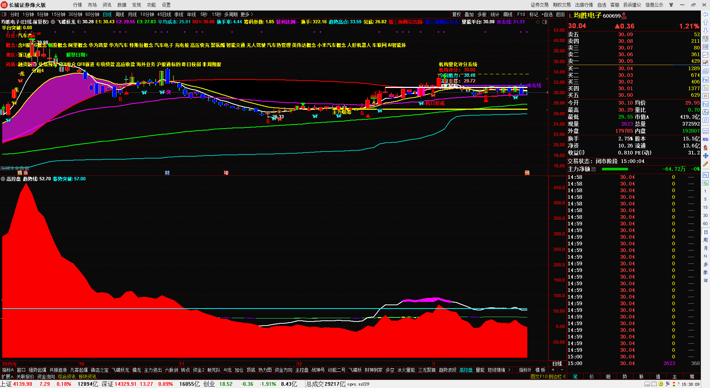Open the colored grid table icon
Screen dimensions: 710x388
pos(706,47)
